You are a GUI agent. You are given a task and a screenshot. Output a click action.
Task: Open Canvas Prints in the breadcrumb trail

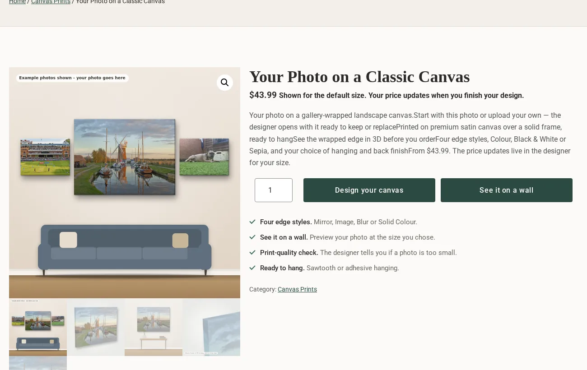(x=51, y=1)
